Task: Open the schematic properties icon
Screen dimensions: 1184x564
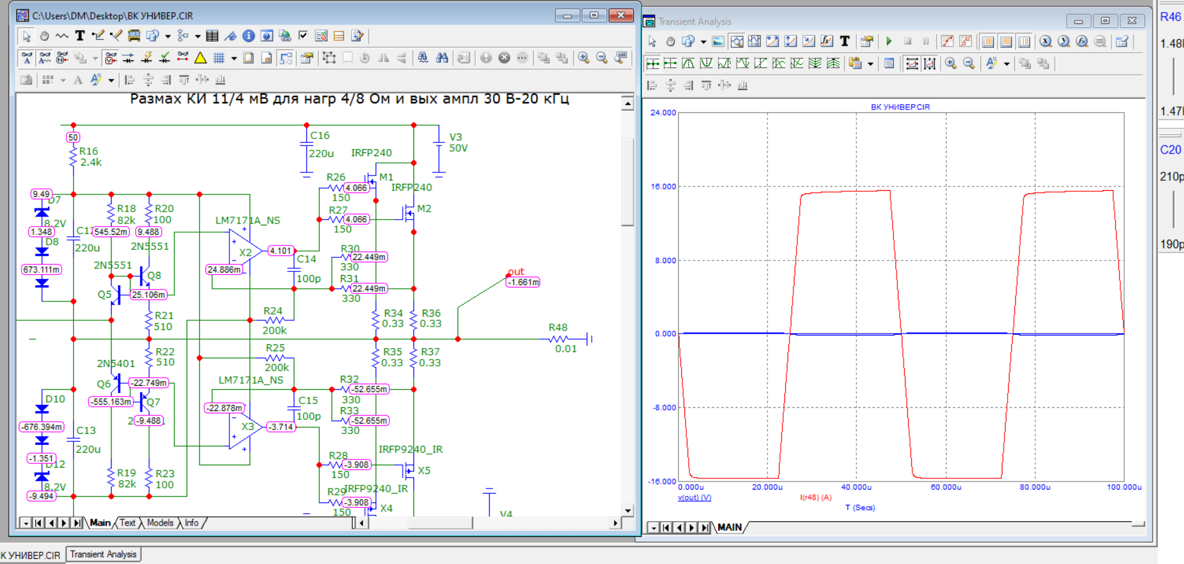Action: coord(307,58)
